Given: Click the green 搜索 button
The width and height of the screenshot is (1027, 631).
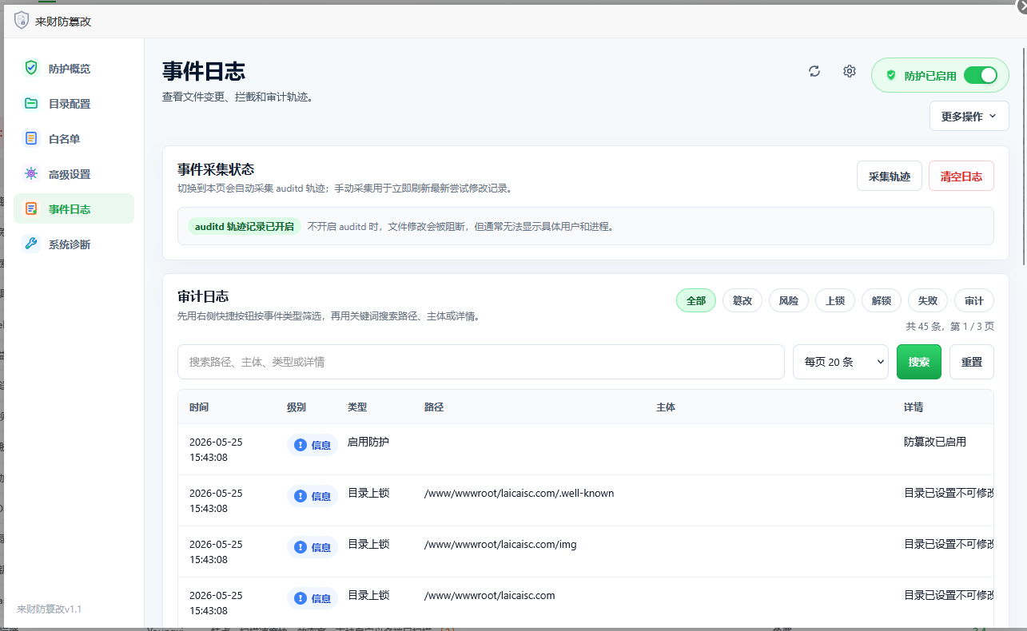Looking at the screenshot, I should coord(919,362).
